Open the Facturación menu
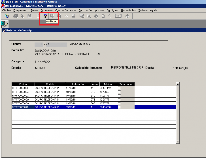Viewport: 206px width, 158px height. [85, 10]
